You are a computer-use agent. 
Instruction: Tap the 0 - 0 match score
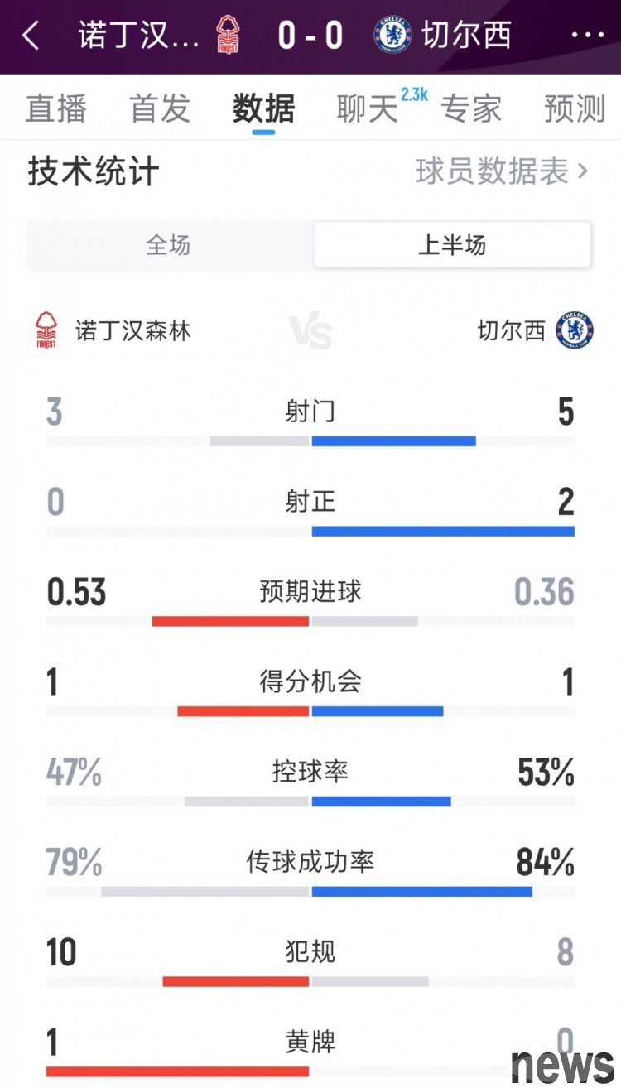pos(310,36)
